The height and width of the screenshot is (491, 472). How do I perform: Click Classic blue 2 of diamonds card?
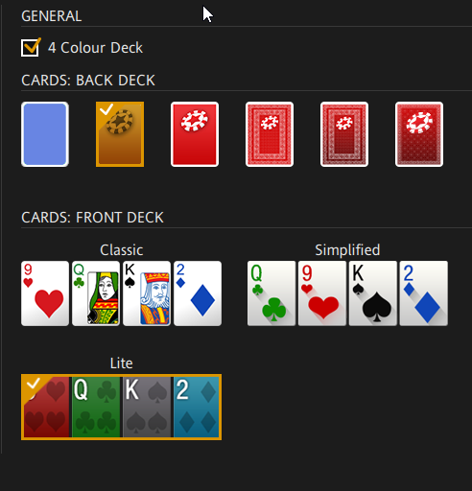[x=198, y=293]
